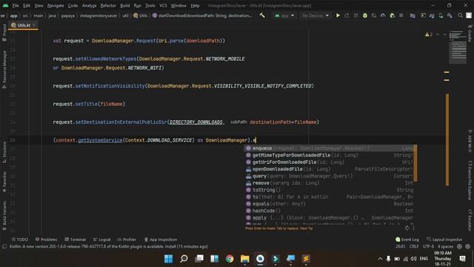Click the Apply Changes and Restart icon
Screen dimensions: 474x267
347,15
